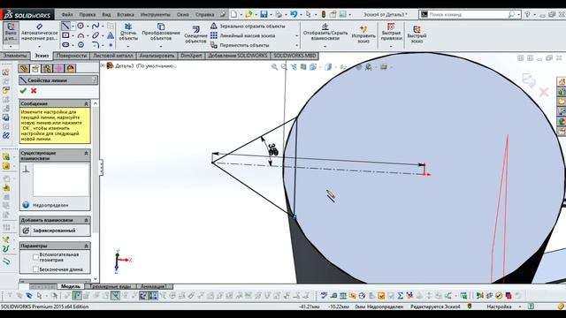Open the ConfigurationManager tab icon
This screenshot has height=318, width=566.
47,69
